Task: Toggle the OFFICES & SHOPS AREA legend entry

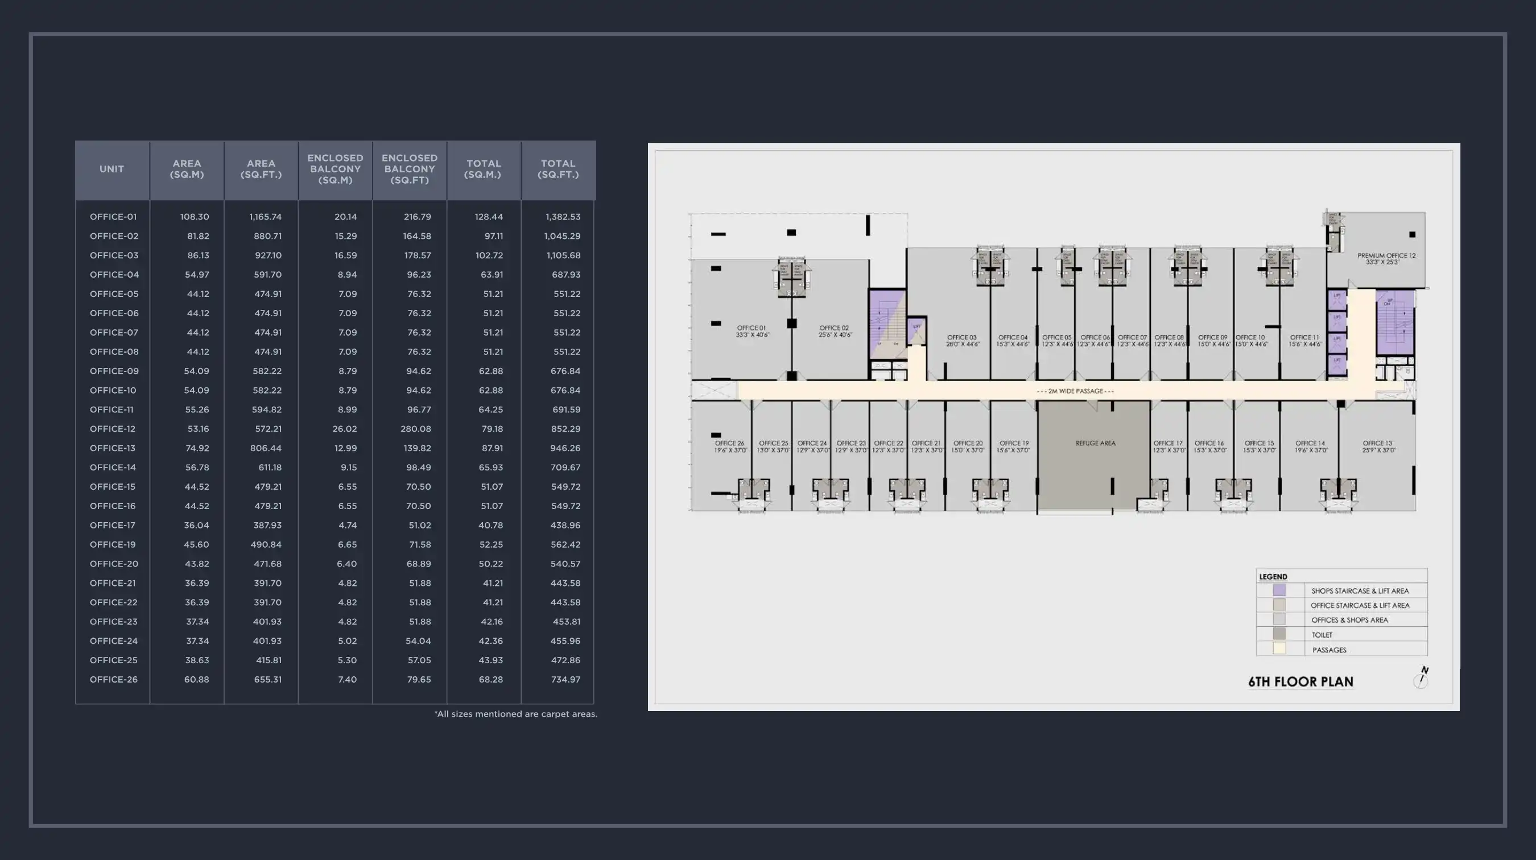Action: [1350, 620]
